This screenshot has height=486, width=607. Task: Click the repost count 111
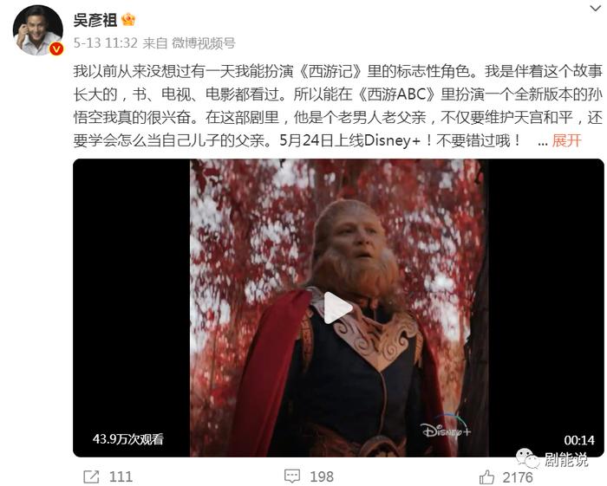point(121,476)
